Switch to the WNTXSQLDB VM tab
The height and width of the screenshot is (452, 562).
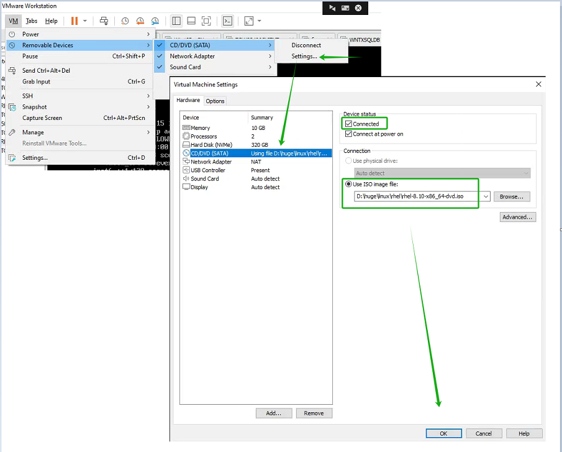[360, 39]
